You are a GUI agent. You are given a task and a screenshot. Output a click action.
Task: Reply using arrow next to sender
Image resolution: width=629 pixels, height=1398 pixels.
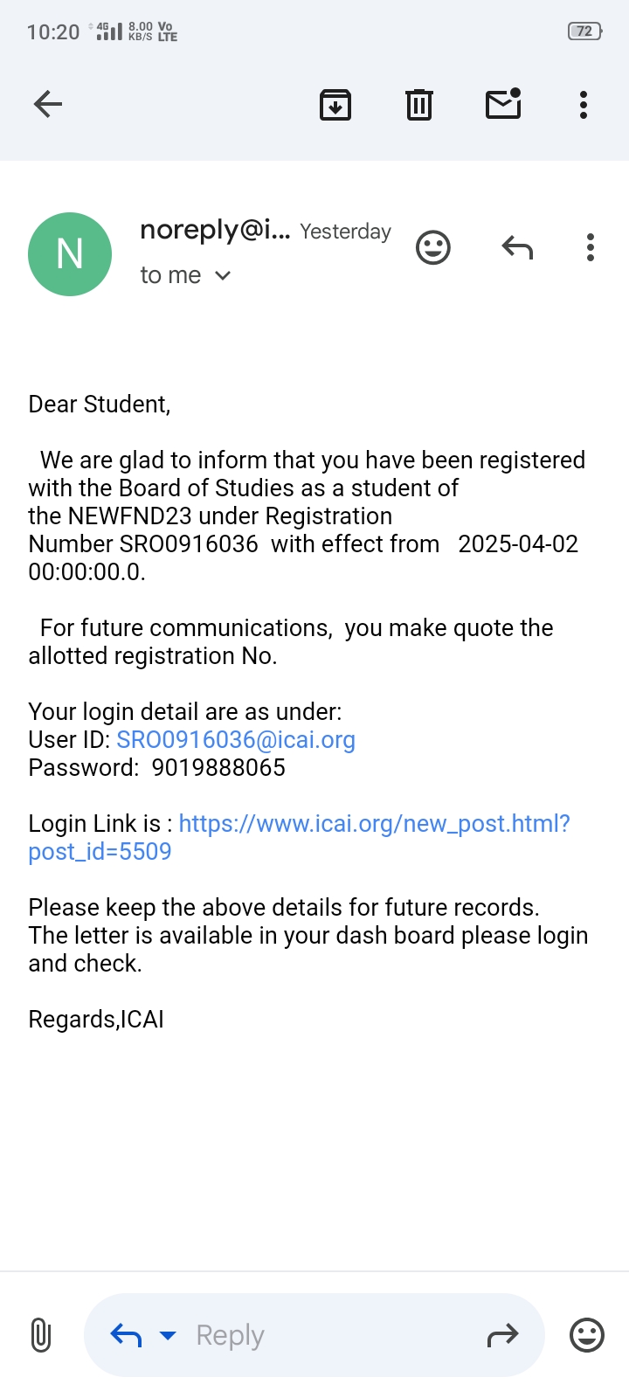[x=517, y=248]
